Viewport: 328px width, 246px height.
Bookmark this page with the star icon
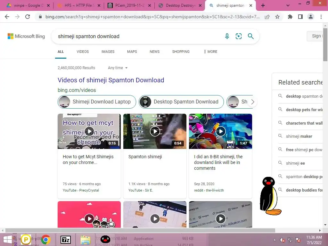[x=277, y=17]
